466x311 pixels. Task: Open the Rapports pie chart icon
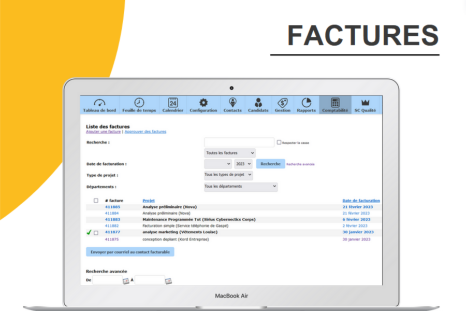306,103
